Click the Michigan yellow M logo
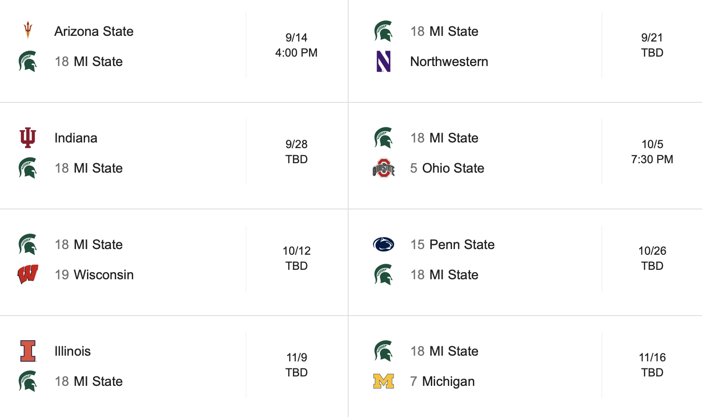 click(384, 381)
